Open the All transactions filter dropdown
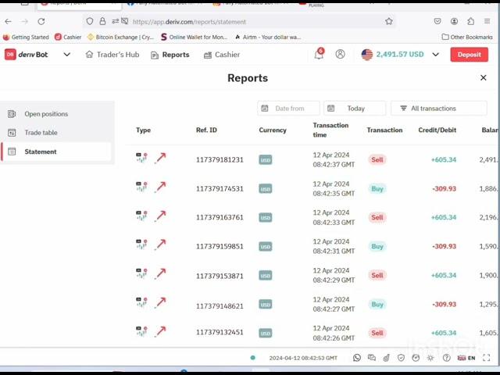The width and height of the screenshot is (500, 375). tap(438, 109)
